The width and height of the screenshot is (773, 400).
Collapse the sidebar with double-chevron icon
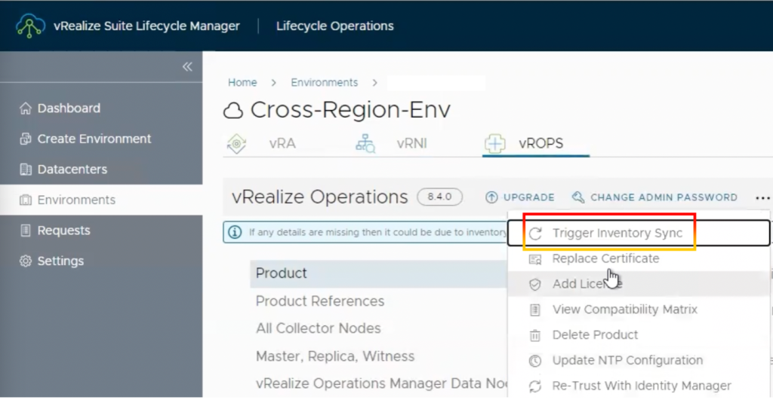pos(187,66)
